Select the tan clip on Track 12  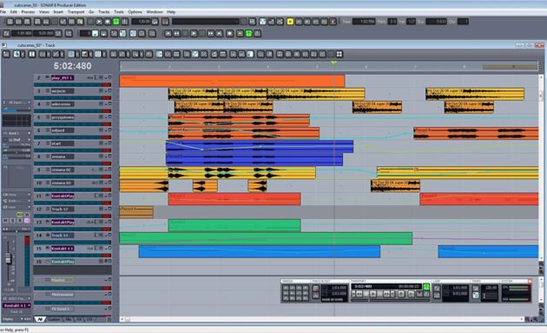click(x=136, y=212)
